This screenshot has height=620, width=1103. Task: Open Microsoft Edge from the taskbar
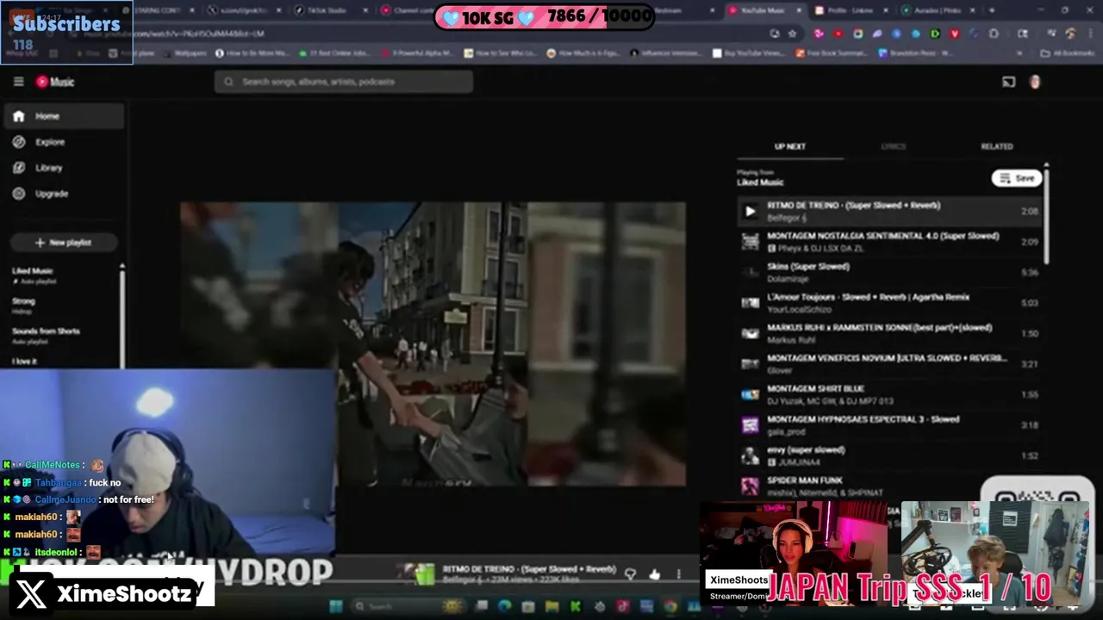[x=504, y=606]
